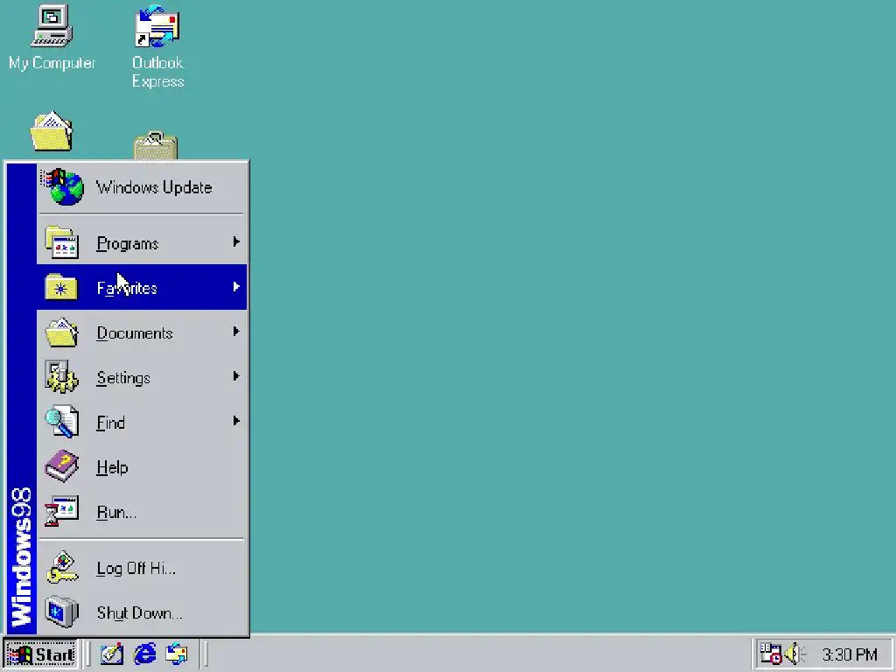The width and height of the screenshot is (896, 672).
Task: Click the Settings gear icon in Start menu
Action: [x=61, y=377]
